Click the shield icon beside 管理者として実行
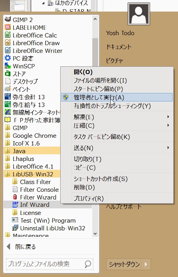This screenshot has width=178, height=277. (x=66, y=97)
